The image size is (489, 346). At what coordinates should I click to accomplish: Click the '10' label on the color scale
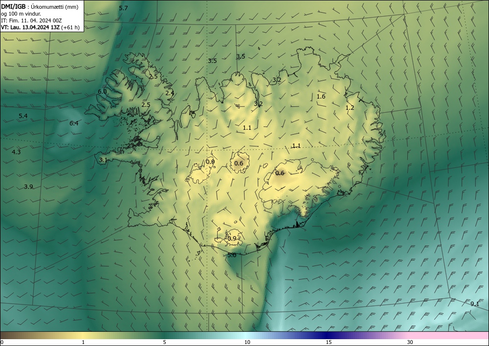point(247,342)
